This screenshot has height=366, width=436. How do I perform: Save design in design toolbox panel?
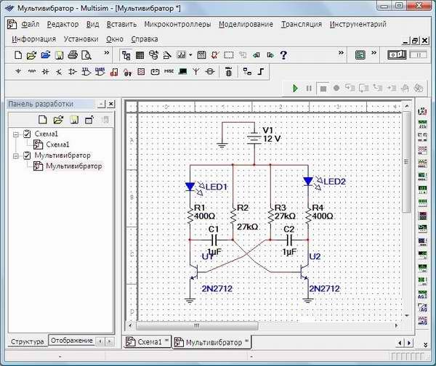coord(74,120)
